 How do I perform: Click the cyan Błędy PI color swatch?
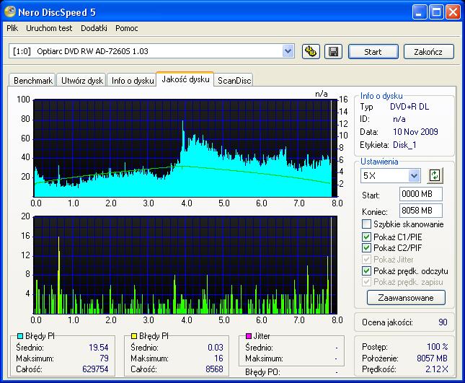tap(20, 336)
